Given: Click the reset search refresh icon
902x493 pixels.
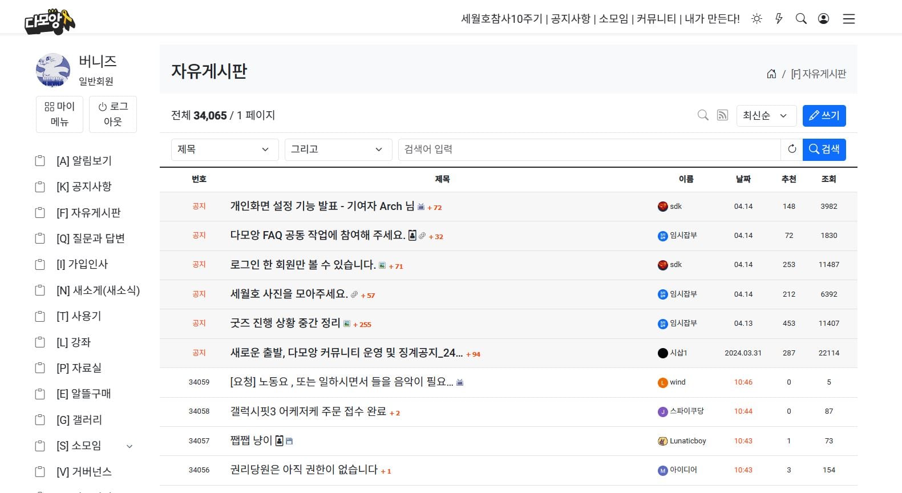Looking at the screenshot, I should pyautogui.click(x=792, y=149).
